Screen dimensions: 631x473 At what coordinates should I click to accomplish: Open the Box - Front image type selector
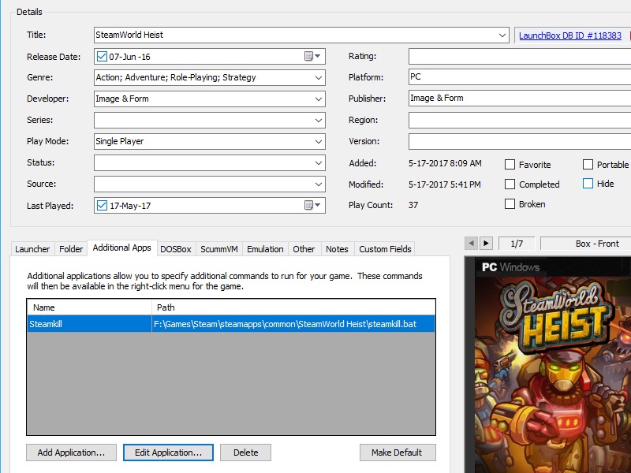point(586,244)
